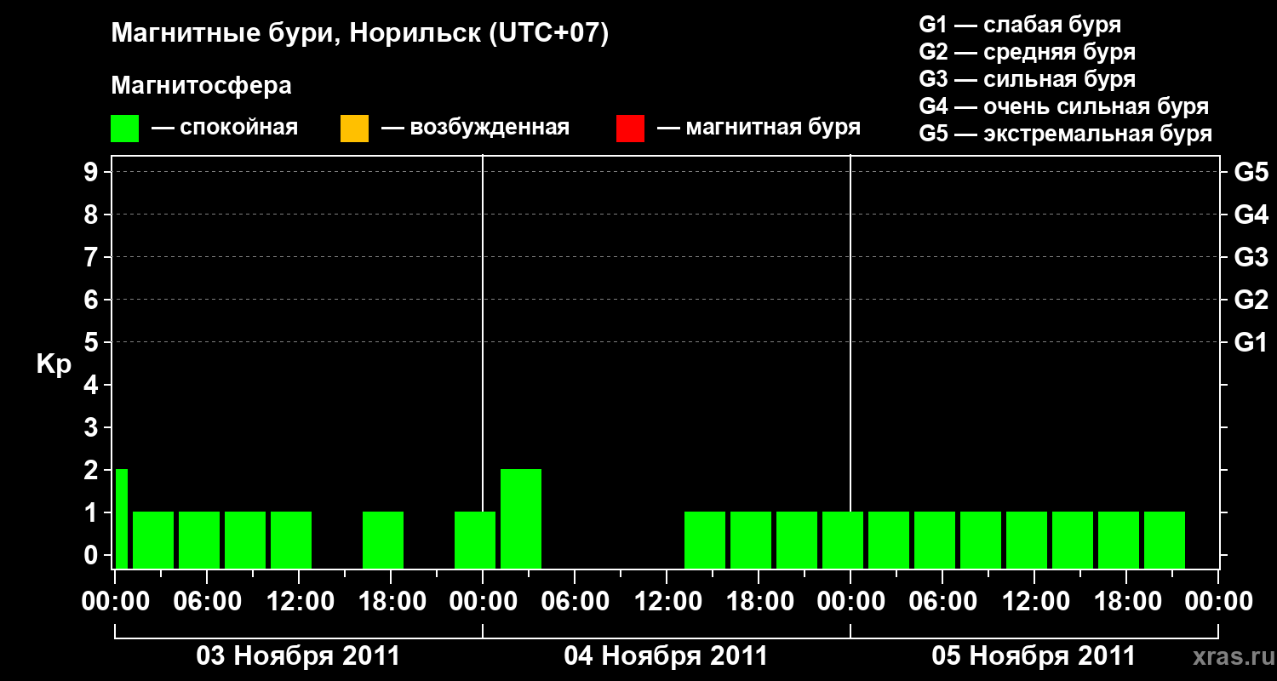Click the legend label '— возбужденная'
The width and height of the screenshot is (1277, 681).
point(475,128)
